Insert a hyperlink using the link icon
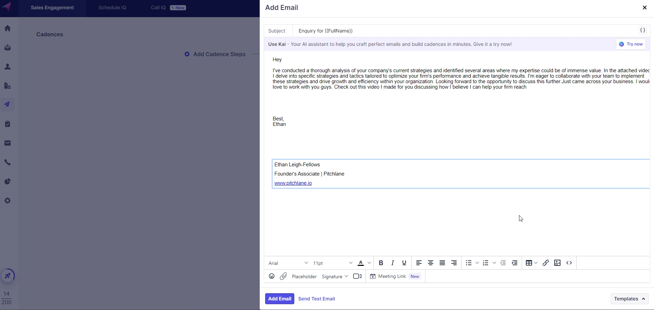This screenshot has height=310, width=654. pyautogui.click(x=546, y=263)
